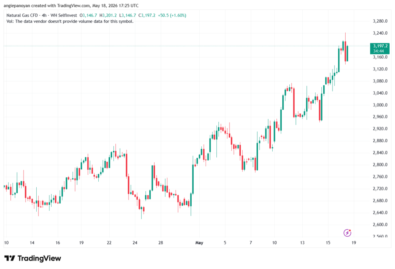The height and width of the screenshot is (269, 395).
Task: Click the open value O3,146.7
Action: 88,15
